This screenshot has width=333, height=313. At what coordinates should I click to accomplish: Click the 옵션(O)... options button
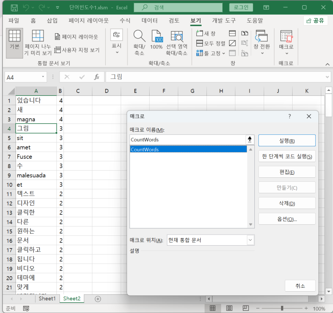tap(287, 219)
